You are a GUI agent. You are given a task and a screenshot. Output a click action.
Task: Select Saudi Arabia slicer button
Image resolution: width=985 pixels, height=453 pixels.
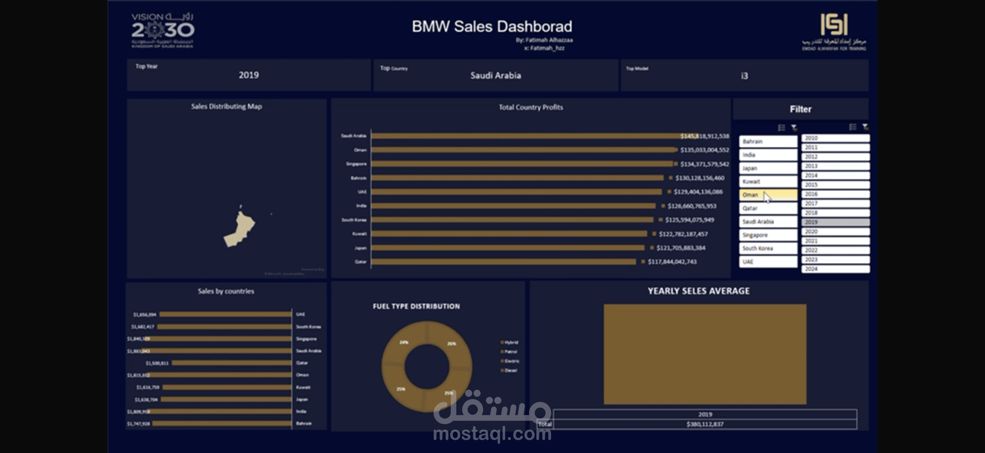click(x=768, y=222)
